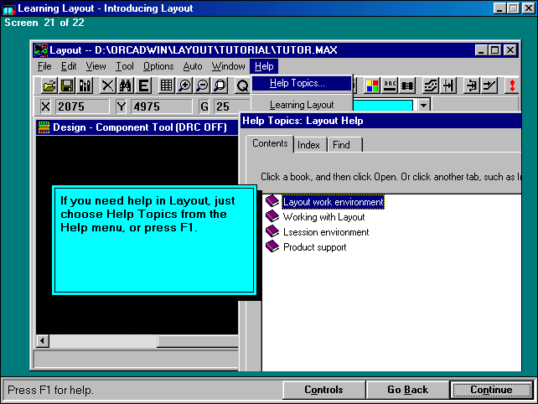538x404 pixels.
Task: Choose Help Topics from the Help menu
Action: pyautogui.click(x=297, y=83)
